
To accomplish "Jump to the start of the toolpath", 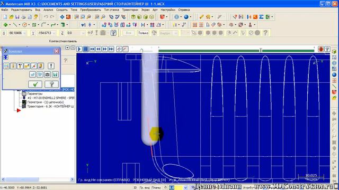I will [x=92, y=49].
